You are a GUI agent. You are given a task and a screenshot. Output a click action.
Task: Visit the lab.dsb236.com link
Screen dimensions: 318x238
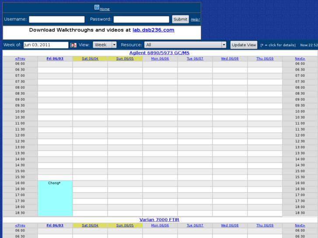coord(154,30)
